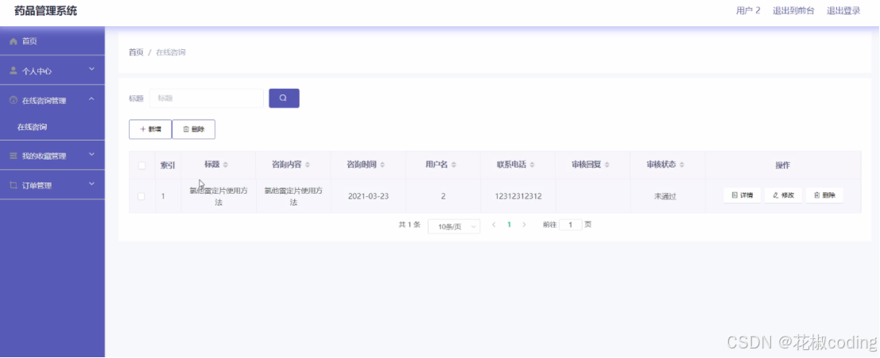Viewport: 880px width, 358px height.
Task: Expand 个人中心 menu chevron
Action: 92,70
